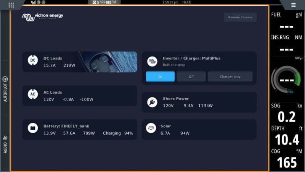Click the 3:59:01 pm clock
The width and height of the screenshot is (305, 172).
170,2
